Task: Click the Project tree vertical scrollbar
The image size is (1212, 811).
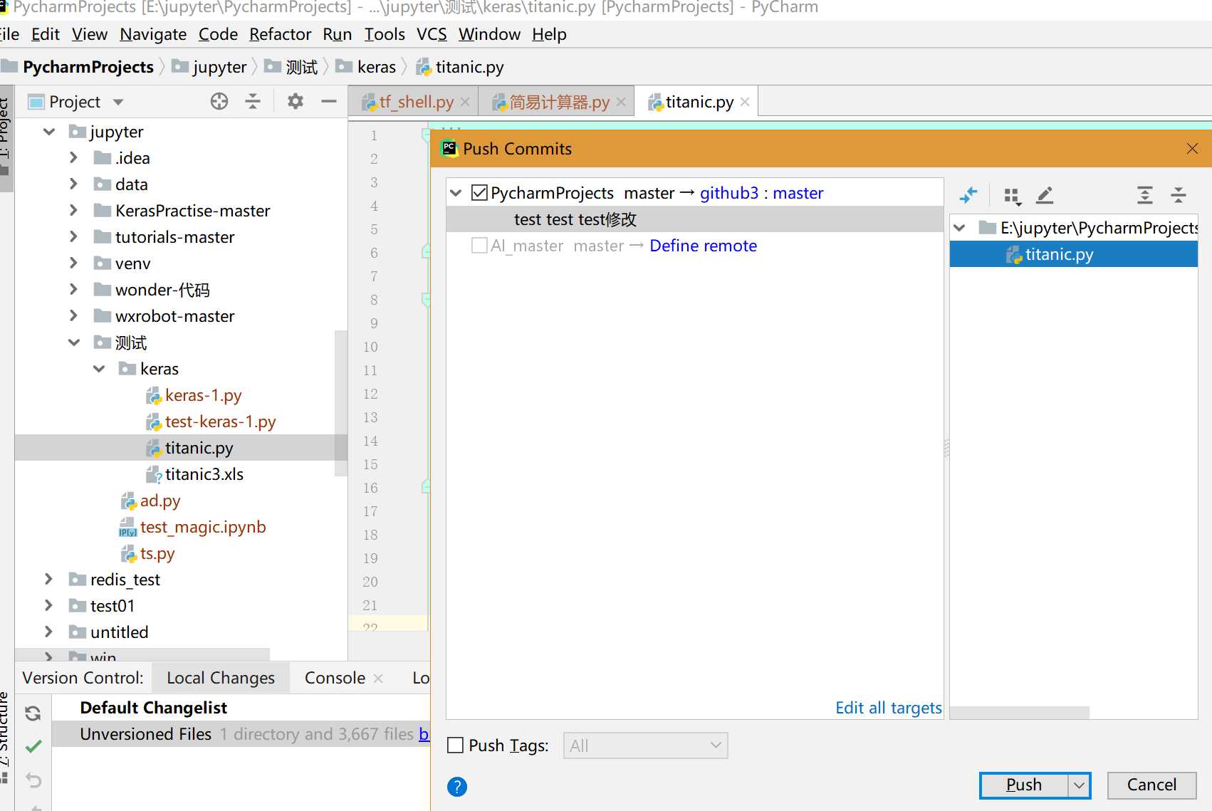Action: click(x=340, y=403)
